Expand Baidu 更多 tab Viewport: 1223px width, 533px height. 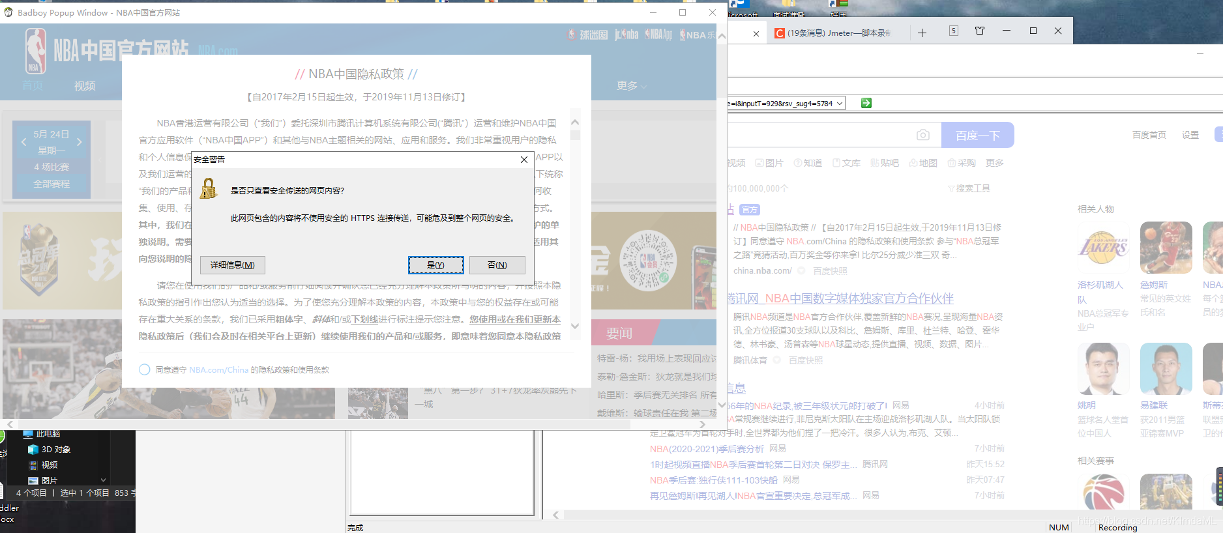pyautogui.click(x=995, y=163)
